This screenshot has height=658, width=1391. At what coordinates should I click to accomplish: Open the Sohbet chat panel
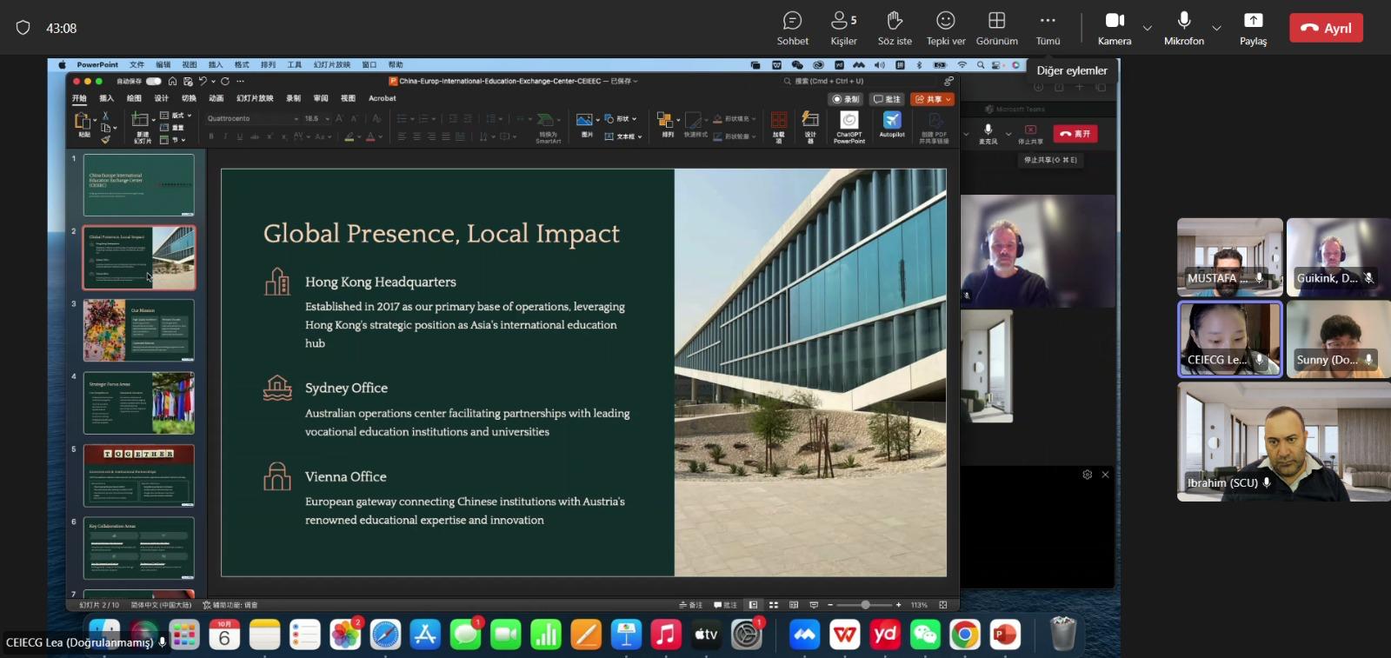pos(792,28)
